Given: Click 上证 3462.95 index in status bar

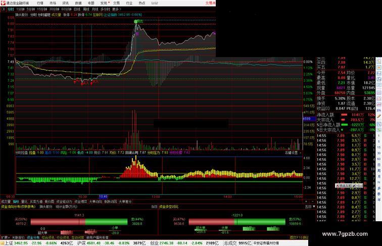Looking at the screenshot, I should (16, 243).
